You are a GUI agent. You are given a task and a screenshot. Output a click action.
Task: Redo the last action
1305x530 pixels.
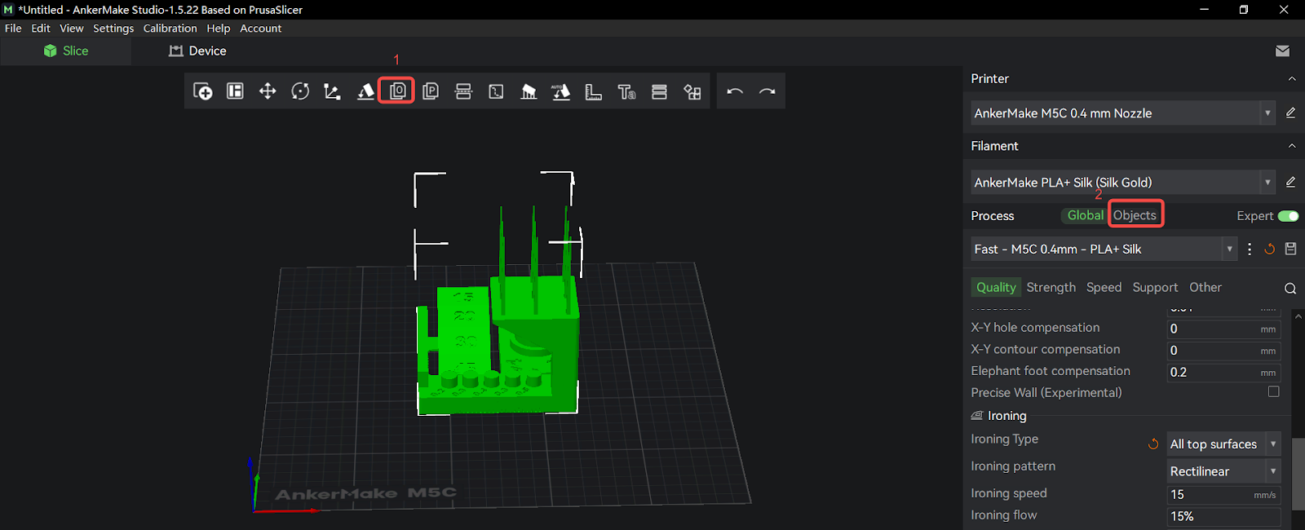(x=767, y=91)
